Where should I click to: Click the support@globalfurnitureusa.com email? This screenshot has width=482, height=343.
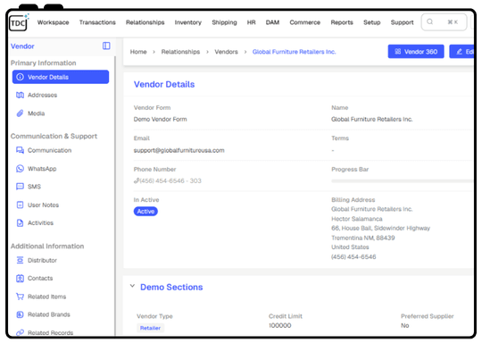click(x=179, y=150)
